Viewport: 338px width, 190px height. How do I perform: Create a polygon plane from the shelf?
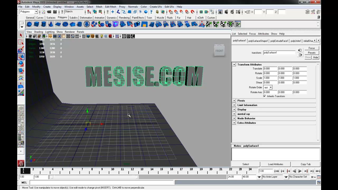pos(58,24)
